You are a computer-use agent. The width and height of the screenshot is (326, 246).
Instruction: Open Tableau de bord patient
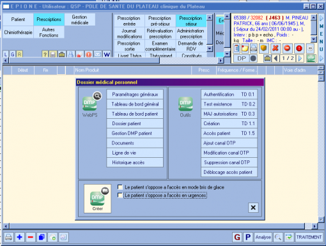coord(135,114)
